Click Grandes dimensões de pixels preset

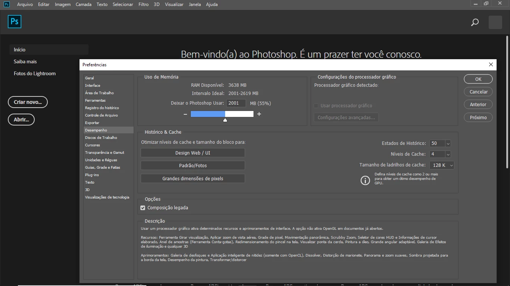[x=193, y=178]
